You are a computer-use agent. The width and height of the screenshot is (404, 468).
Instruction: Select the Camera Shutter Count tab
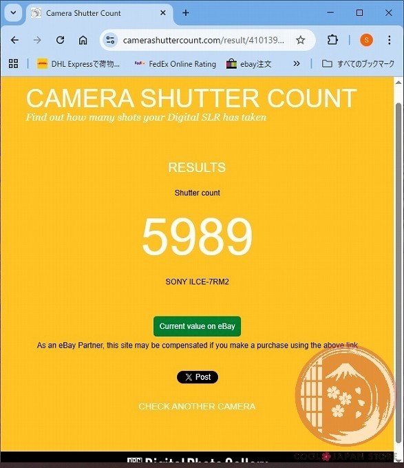pyautogui.click(x=98, y=13)
